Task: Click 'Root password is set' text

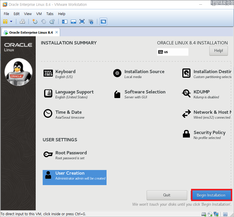Action: 70,158
